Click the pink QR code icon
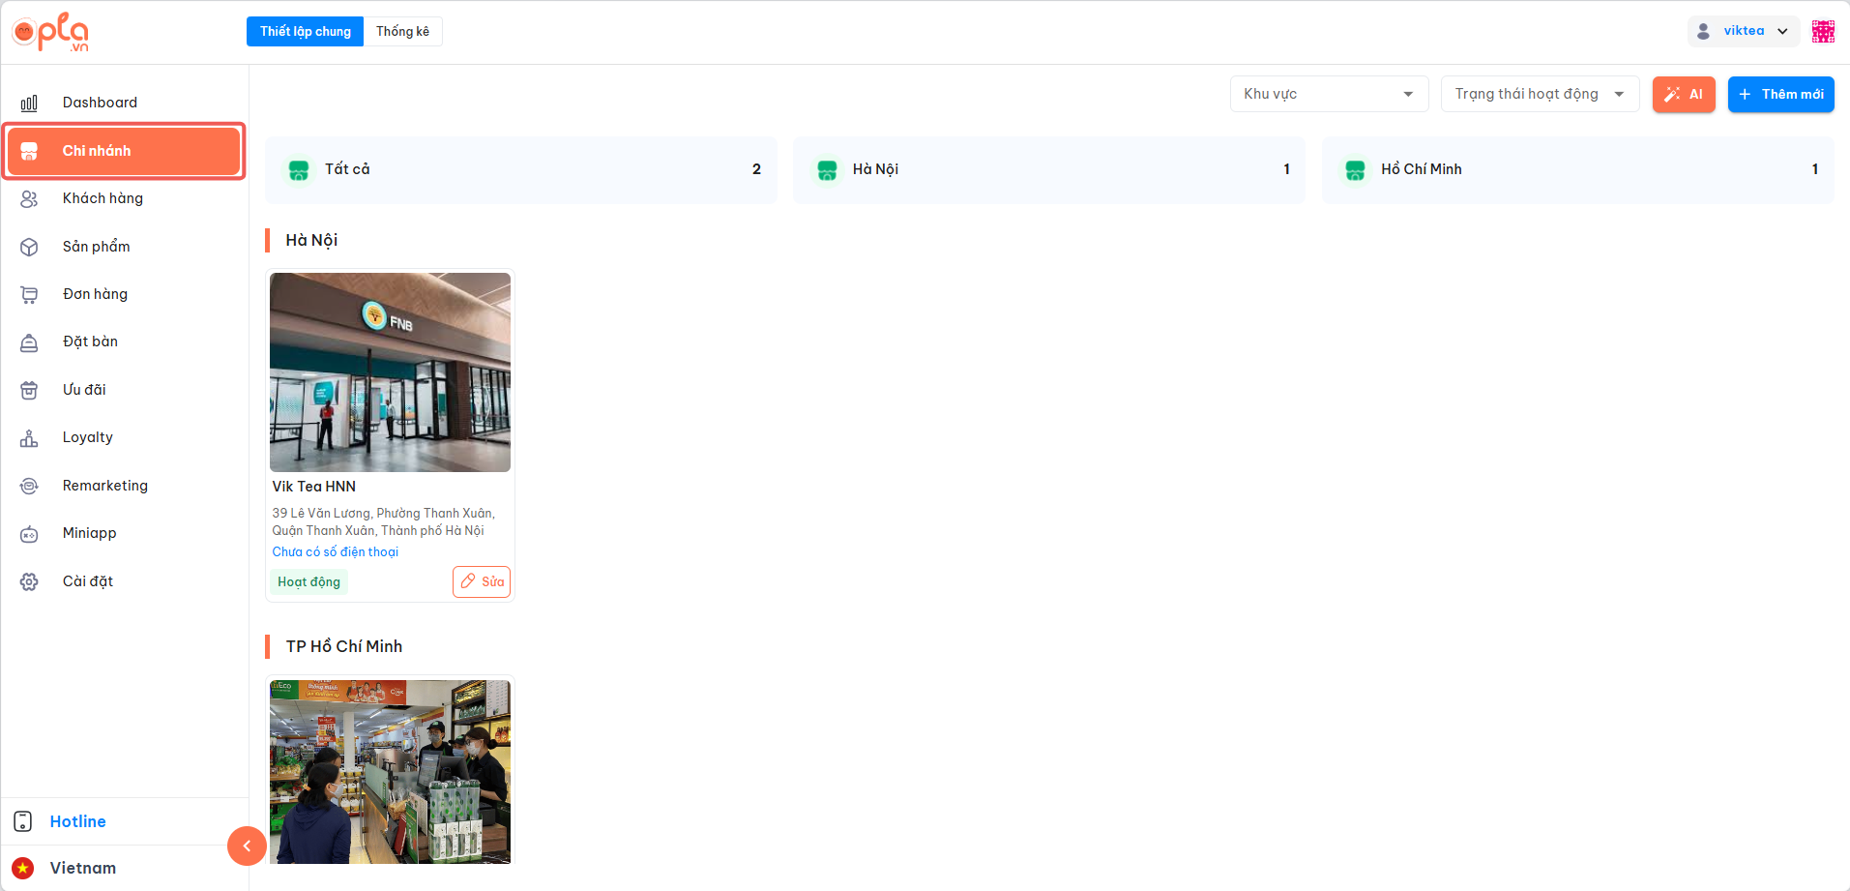This screenshot has height=891, width=1850. pos(1823,31)
